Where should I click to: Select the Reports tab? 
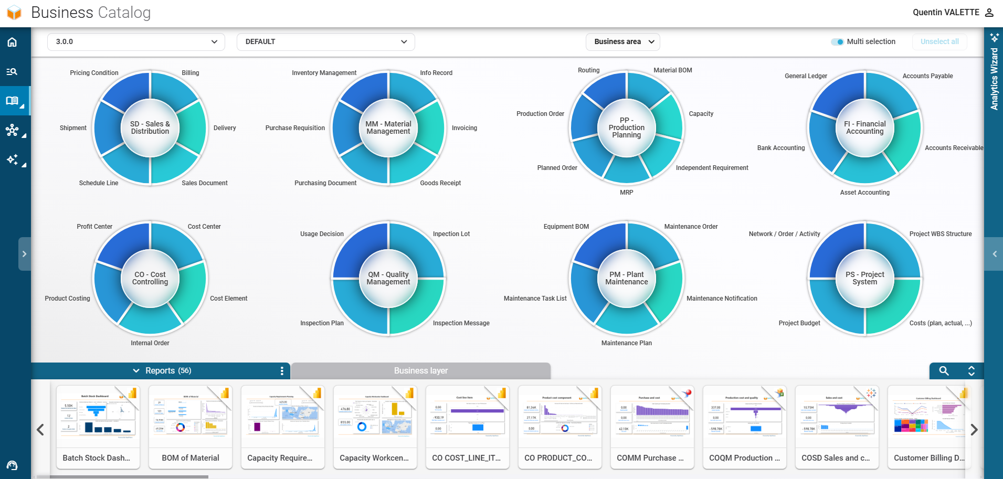[160, 371]
